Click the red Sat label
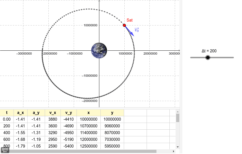Viewport: 242px width, 154px height. pos(129,20)
